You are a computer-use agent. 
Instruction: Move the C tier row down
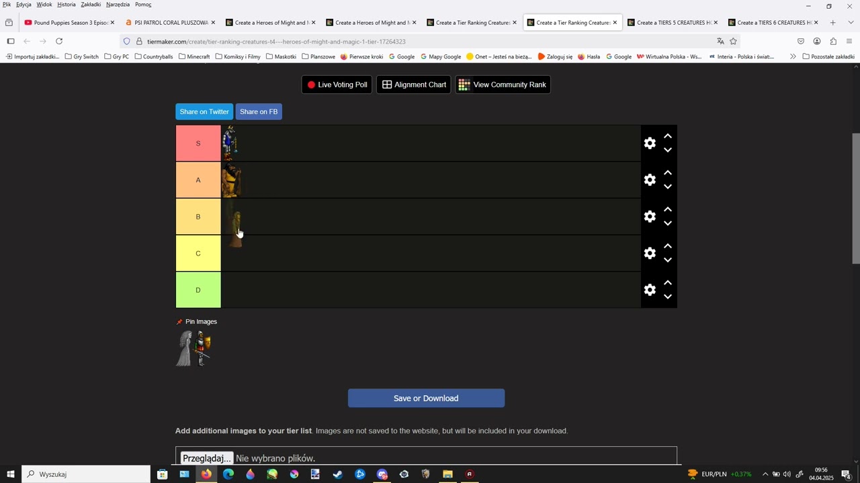tap(668, 260)
